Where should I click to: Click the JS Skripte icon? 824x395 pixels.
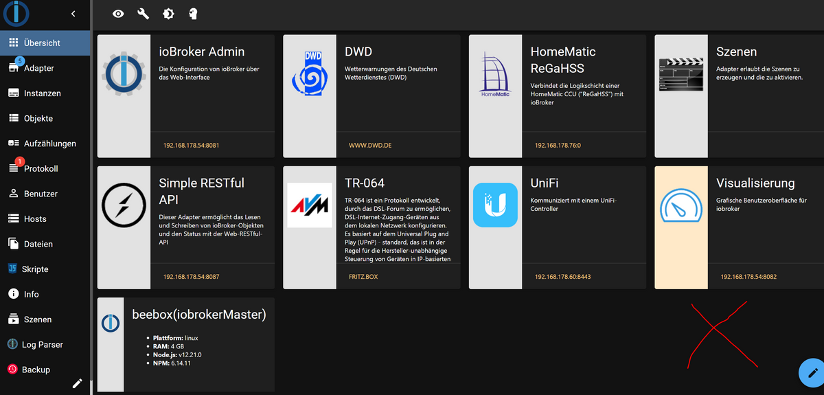(12, 269)
